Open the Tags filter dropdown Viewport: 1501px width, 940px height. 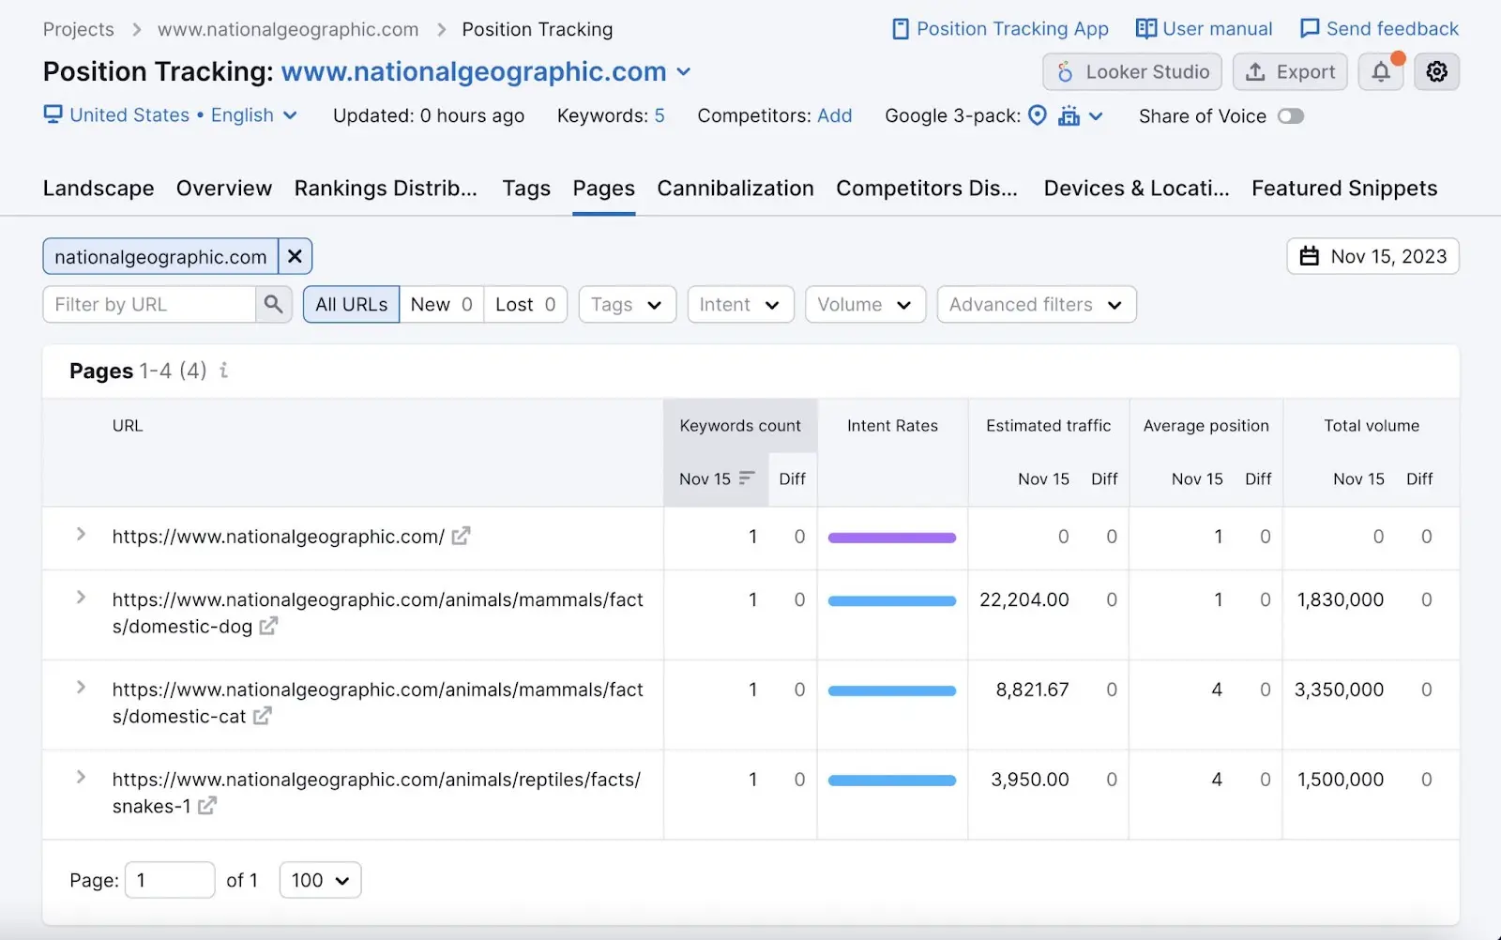[628, 304]
